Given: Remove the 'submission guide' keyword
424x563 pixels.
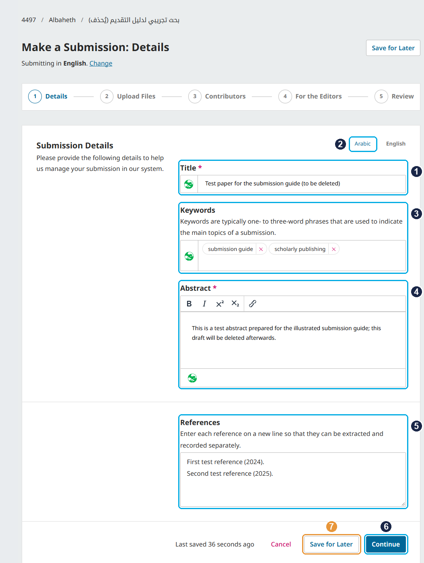Looking at the screenshot, I should pyautogui.click(x=261, y=249).
